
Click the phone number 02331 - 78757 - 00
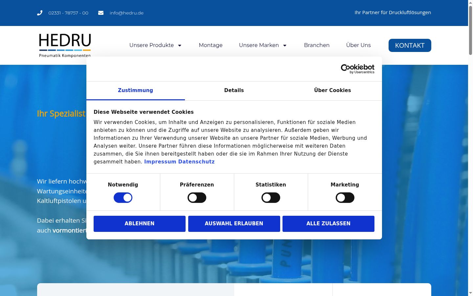68,13
